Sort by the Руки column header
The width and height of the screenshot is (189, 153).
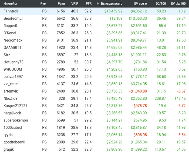click(61, 4)
